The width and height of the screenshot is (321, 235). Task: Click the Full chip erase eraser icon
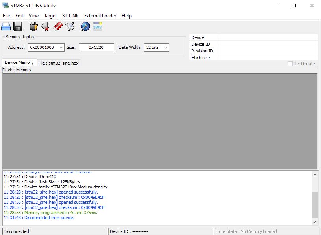[58, 26]
